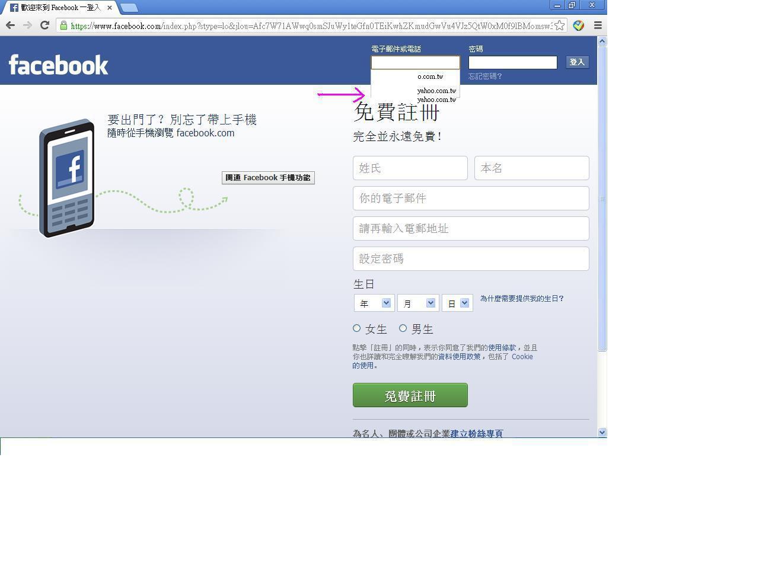
Task: Click the 密碼 login password field
Action: pyautogui.click(x=513, y=62)
